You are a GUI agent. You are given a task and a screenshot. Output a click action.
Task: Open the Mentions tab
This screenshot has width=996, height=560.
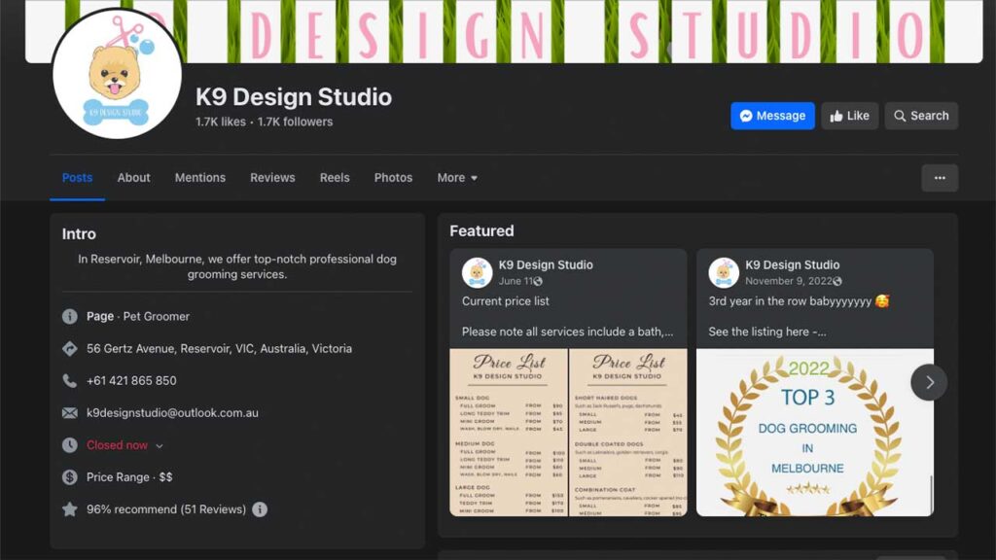click(200, 178)
